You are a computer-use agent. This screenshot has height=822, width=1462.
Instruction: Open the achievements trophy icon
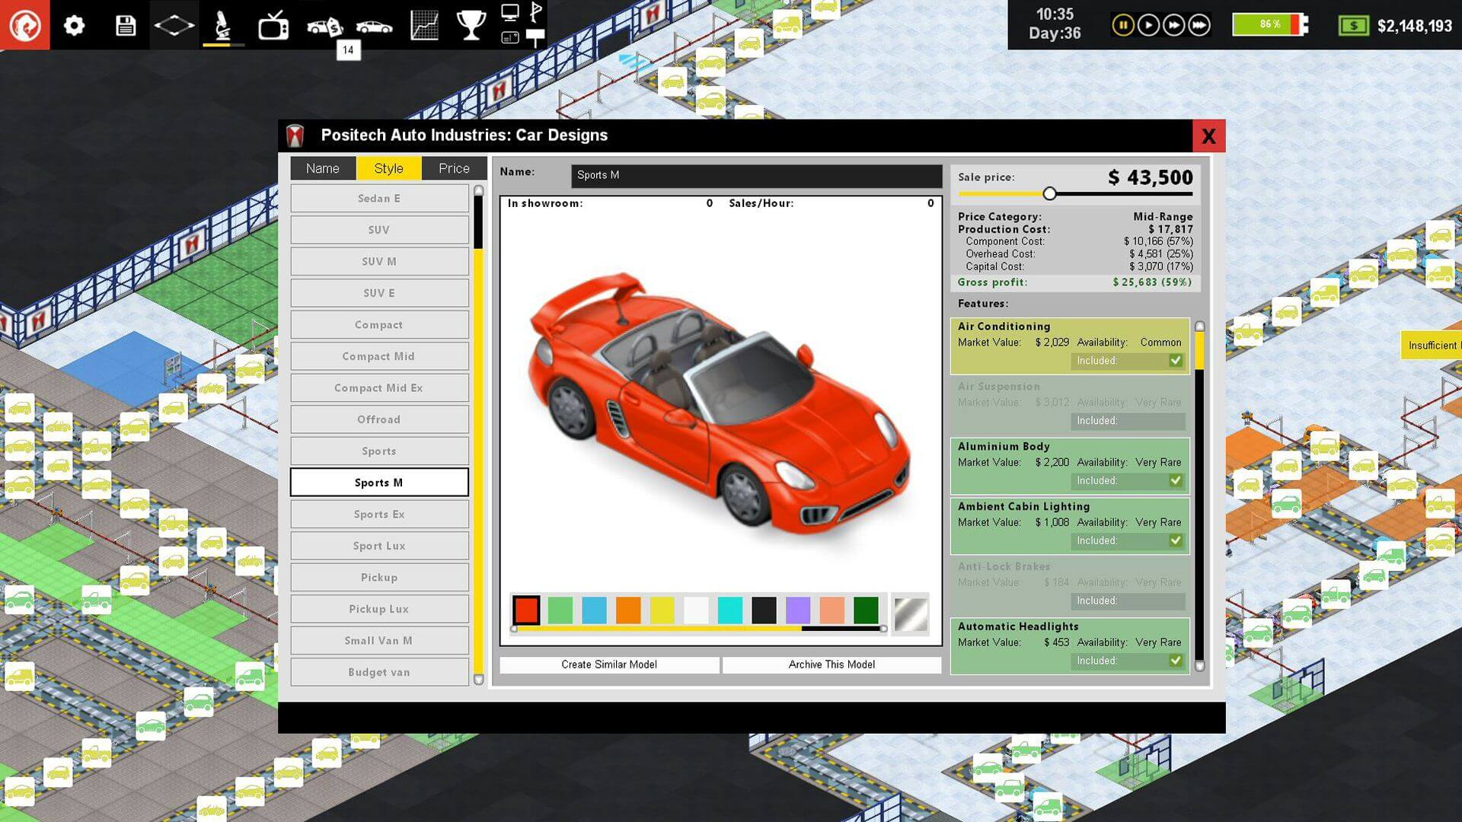click(471, 25)
